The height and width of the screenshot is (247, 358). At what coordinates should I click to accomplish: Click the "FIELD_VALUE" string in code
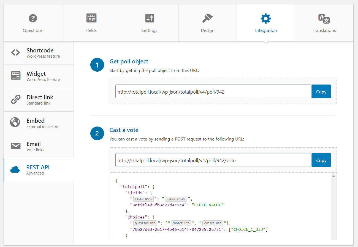click(x=207, y=205)
